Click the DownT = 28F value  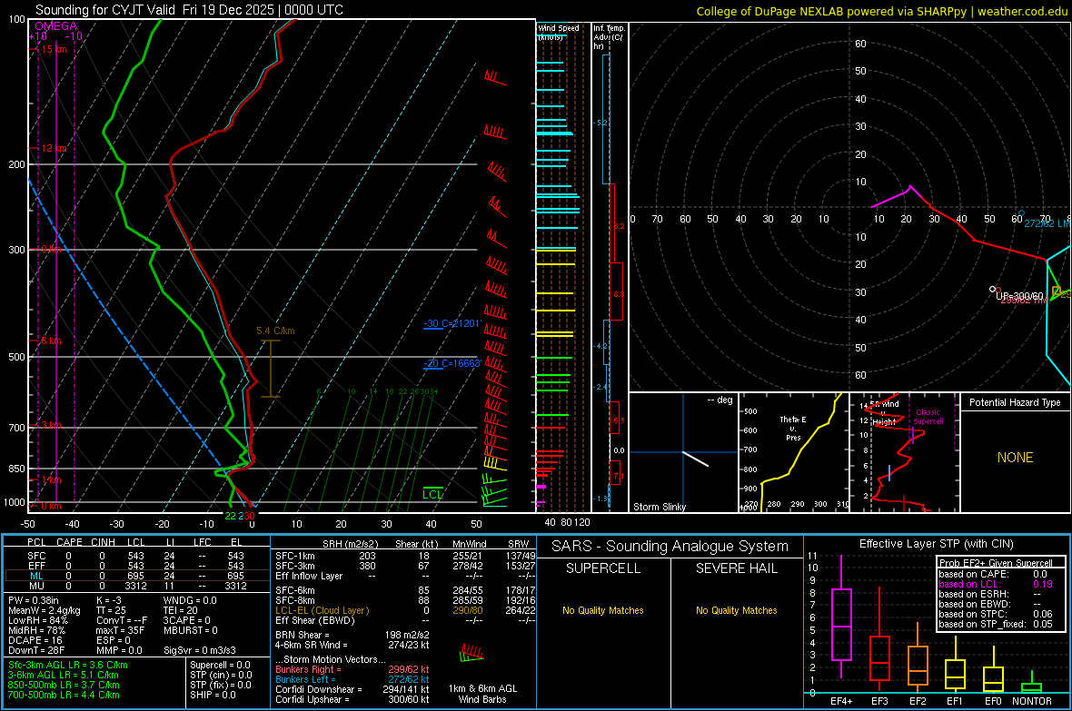coord(36,650)
